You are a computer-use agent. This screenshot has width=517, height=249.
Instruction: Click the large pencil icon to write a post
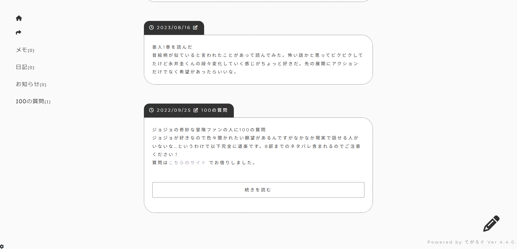coord(491,224)
